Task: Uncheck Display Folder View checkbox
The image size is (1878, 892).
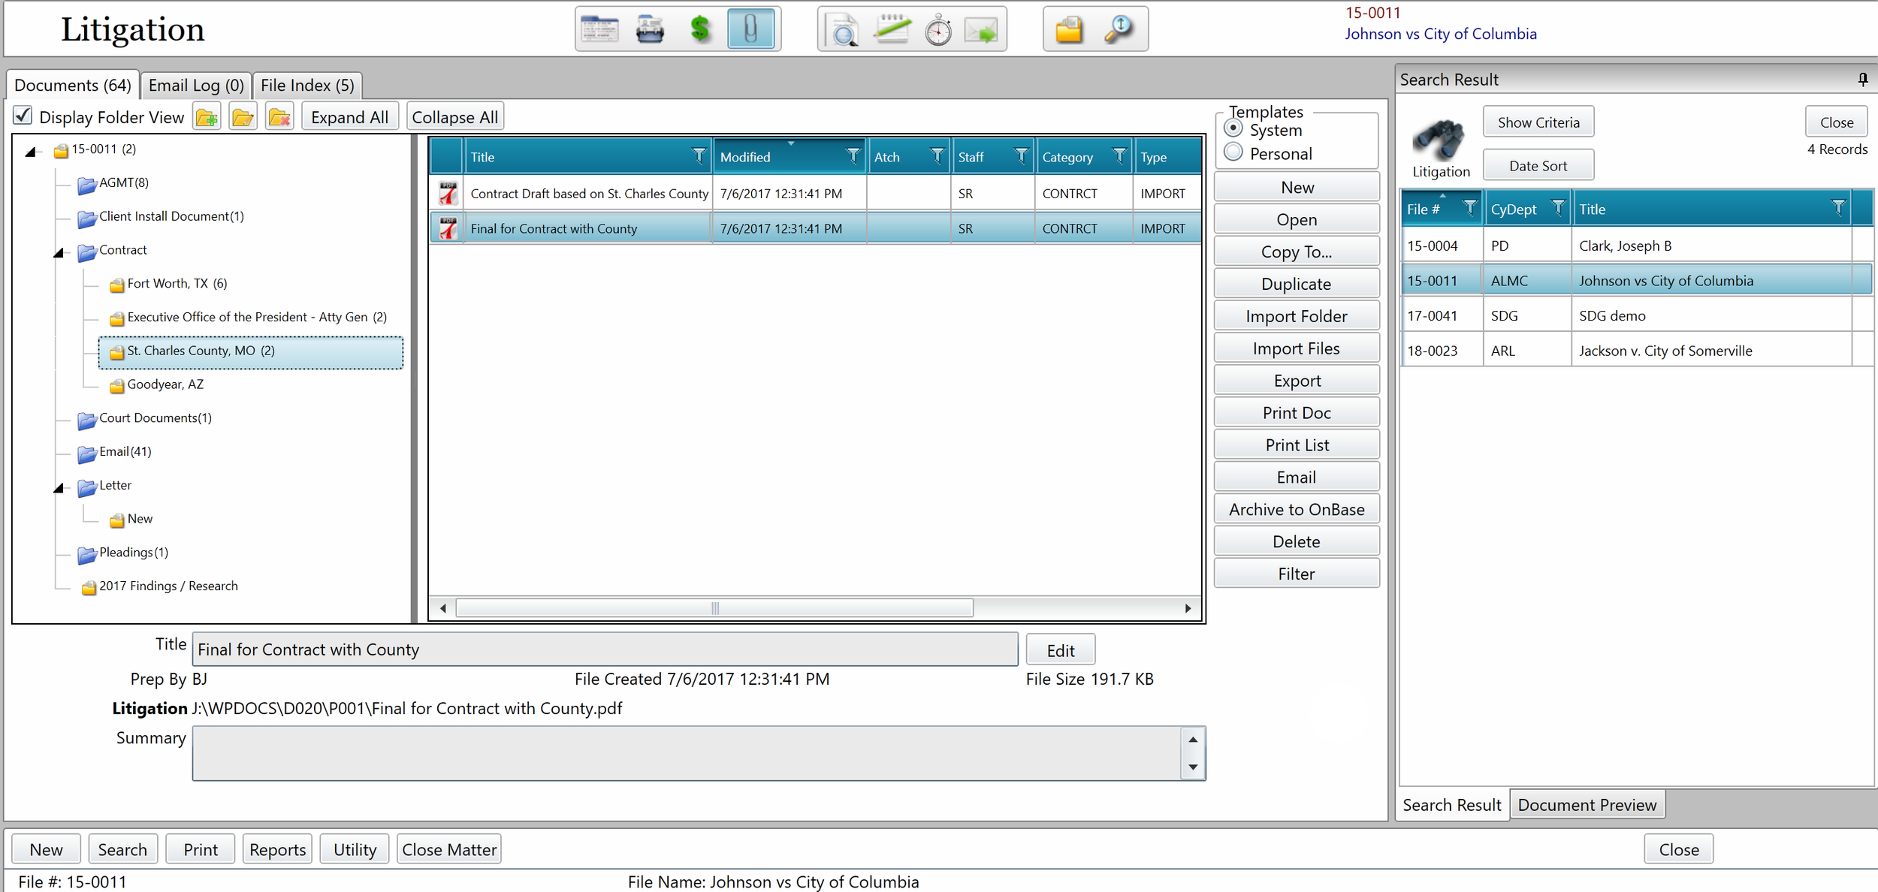Action: coord(23,116)
